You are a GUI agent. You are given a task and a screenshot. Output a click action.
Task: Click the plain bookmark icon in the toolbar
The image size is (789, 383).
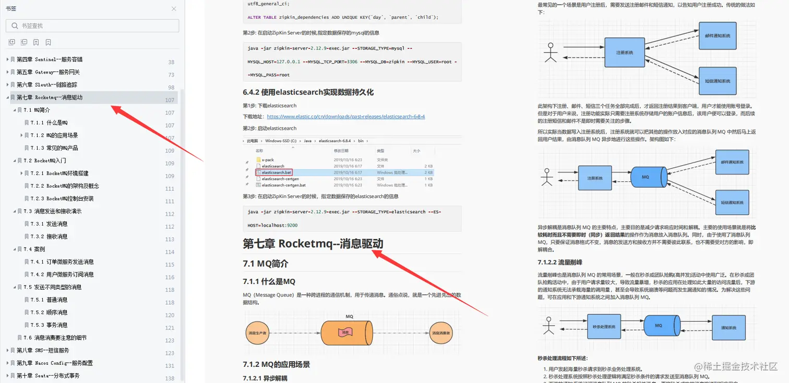point(48,42)
